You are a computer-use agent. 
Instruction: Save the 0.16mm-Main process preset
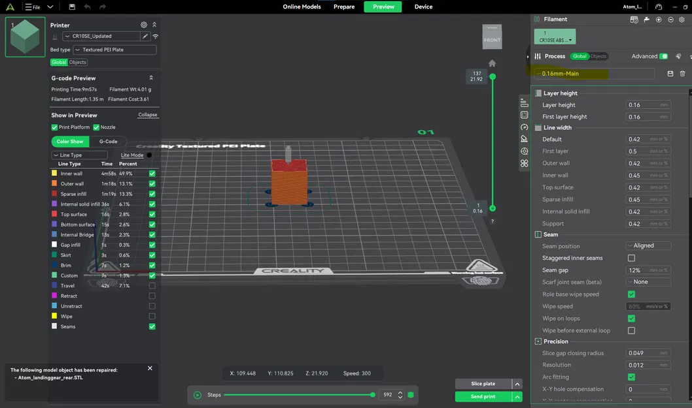point(670,74)
